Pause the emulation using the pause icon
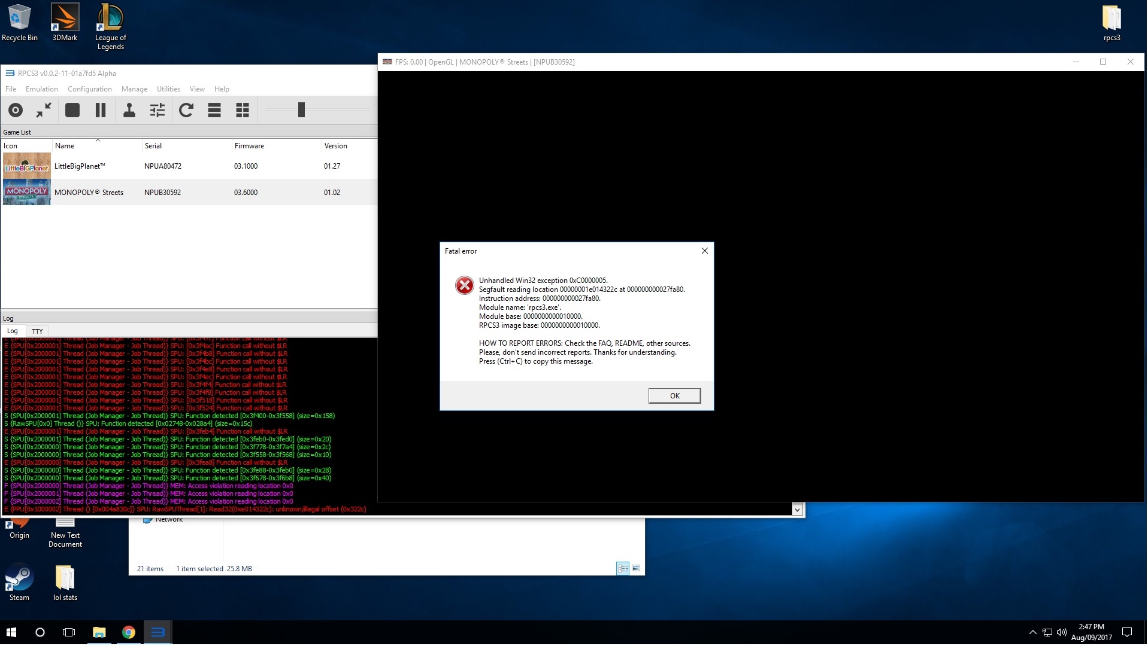 pyautogui.click(x=101, y=110)
